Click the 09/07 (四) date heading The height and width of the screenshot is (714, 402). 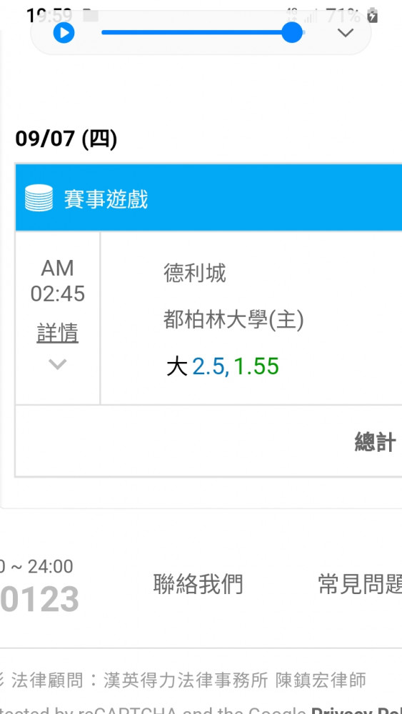click(66, 139)
